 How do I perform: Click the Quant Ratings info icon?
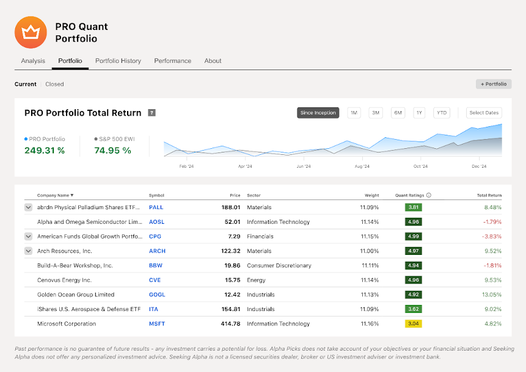(429, 195)
